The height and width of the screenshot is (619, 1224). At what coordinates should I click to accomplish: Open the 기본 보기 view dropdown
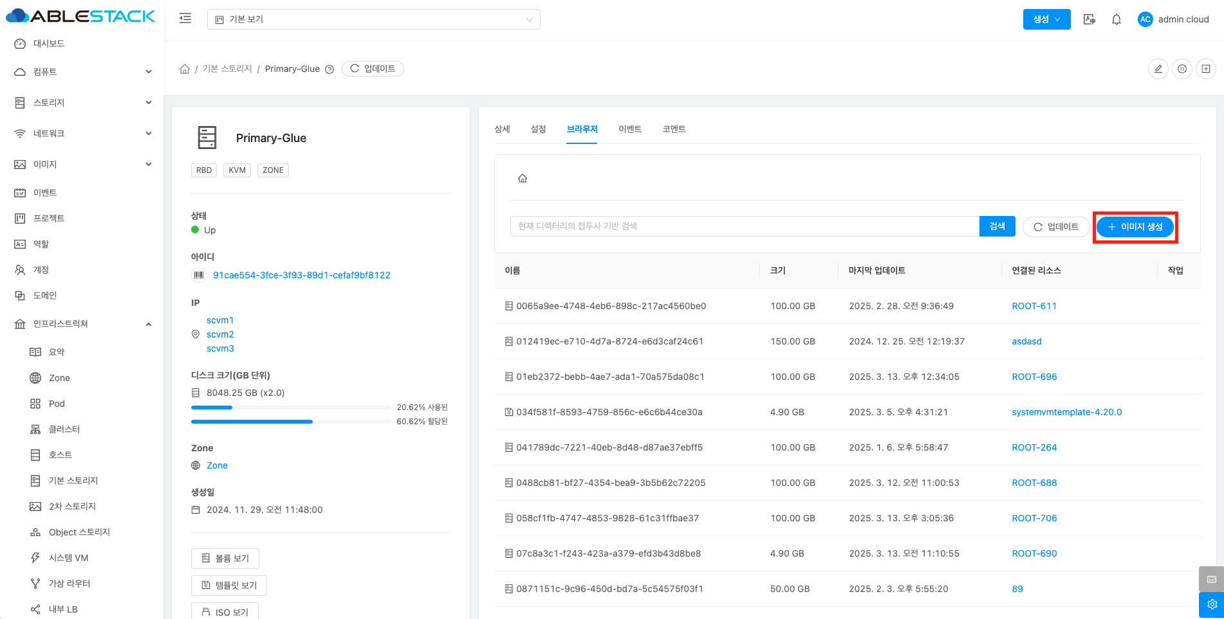click(373, 19)
